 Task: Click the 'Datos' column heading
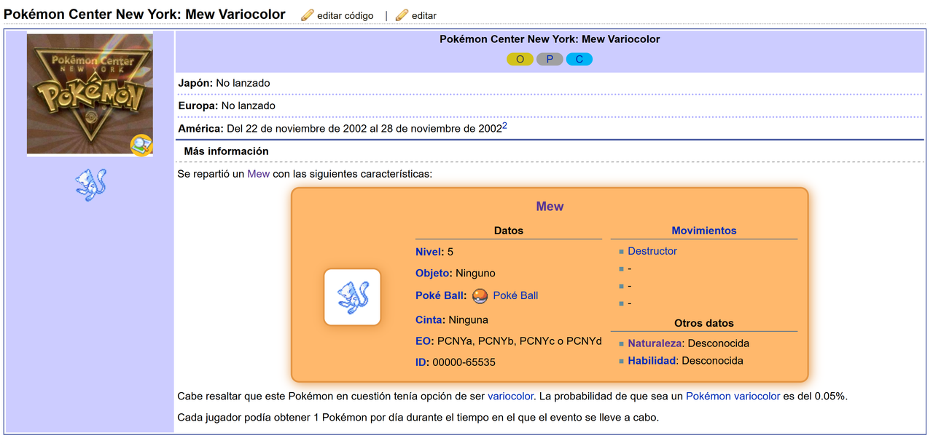(x=509, y=231)
